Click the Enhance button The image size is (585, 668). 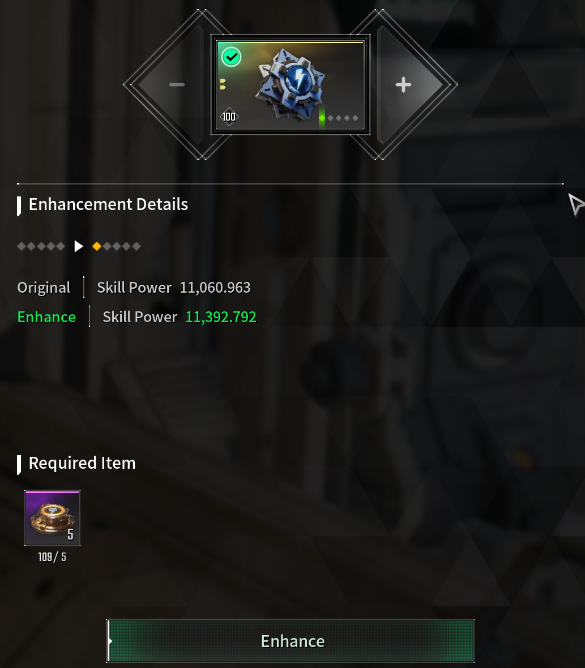tap(290, 641)
